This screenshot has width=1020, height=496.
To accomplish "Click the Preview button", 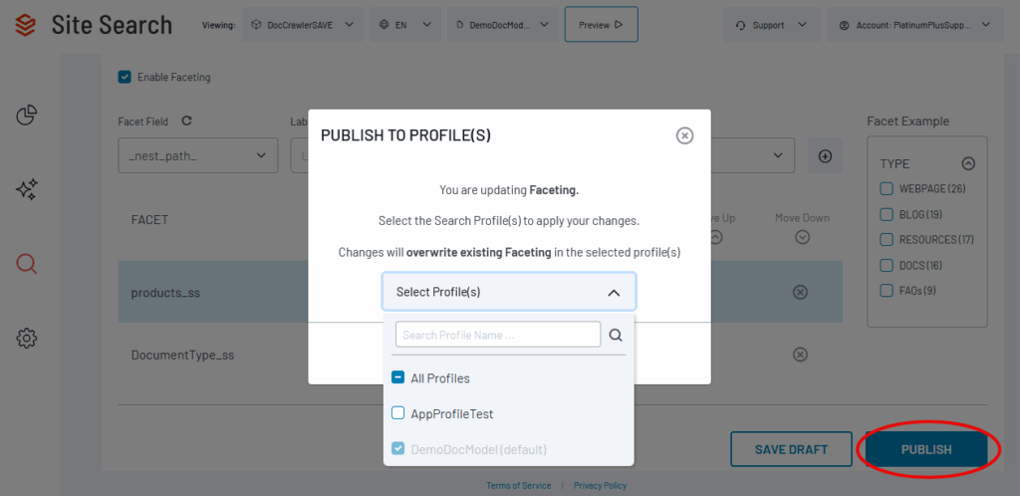I will click(601, 25).
